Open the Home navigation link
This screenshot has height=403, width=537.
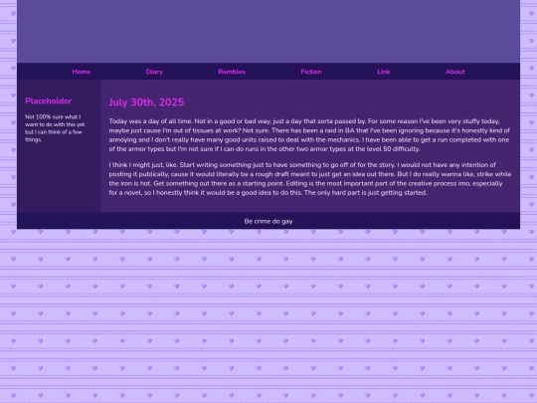tap(82, 72)
